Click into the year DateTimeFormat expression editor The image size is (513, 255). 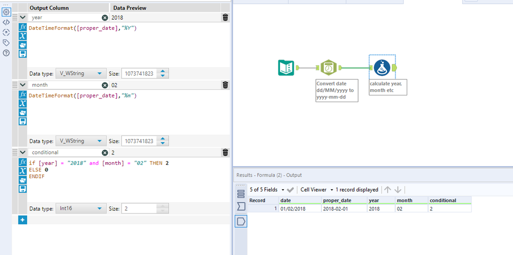(128, 45)
